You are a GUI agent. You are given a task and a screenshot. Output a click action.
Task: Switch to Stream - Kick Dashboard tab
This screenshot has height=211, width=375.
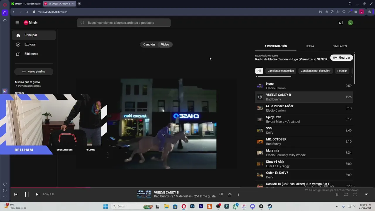[x=26, y=4]
